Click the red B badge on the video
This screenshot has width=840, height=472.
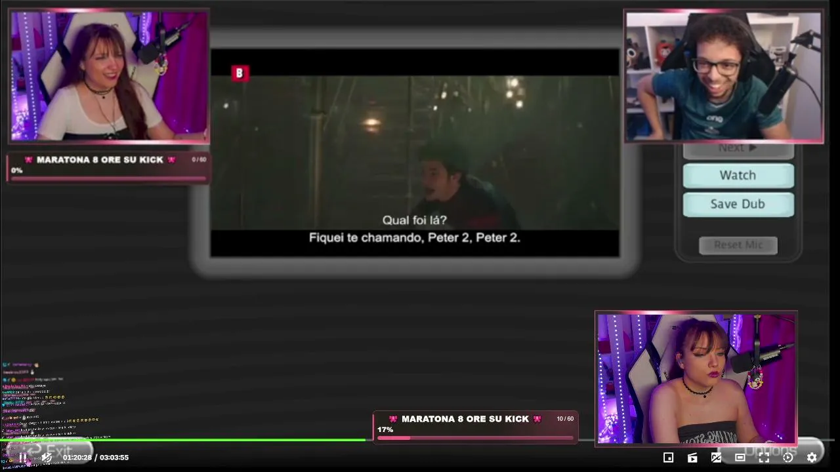point(240,73)
